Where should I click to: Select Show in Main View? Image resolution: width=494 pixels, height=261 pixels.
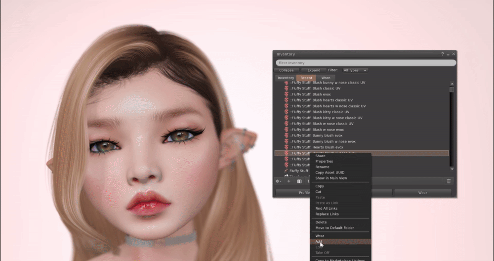coord(331,178)
